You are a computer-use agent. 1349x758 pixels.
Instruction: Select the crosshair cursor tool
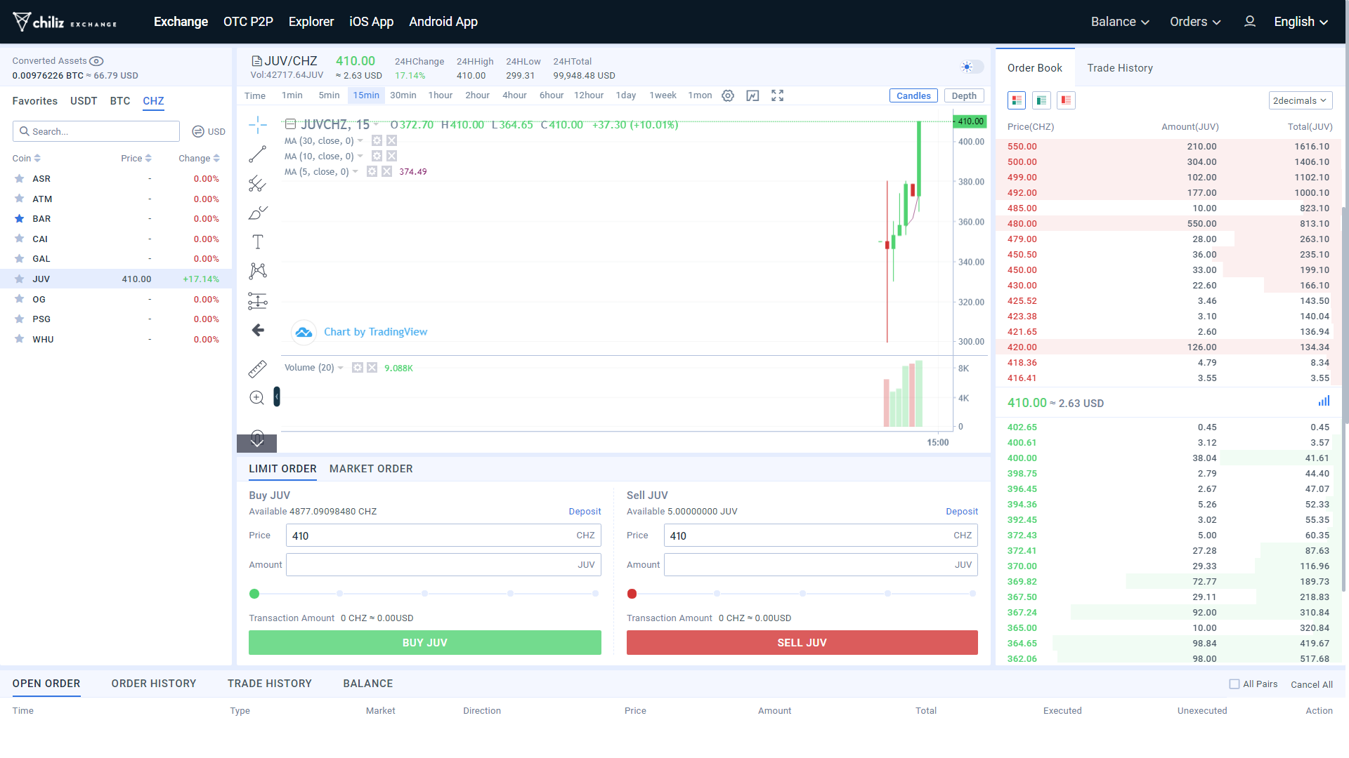point(258,126)
